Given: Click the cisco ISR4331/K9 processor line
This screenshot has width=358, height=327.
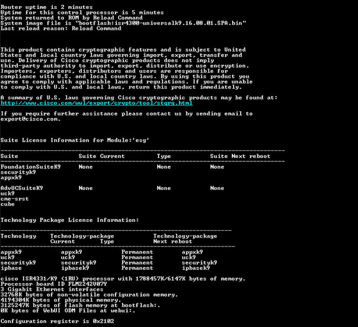Looking at the screenshot, I should pos(123,279).
